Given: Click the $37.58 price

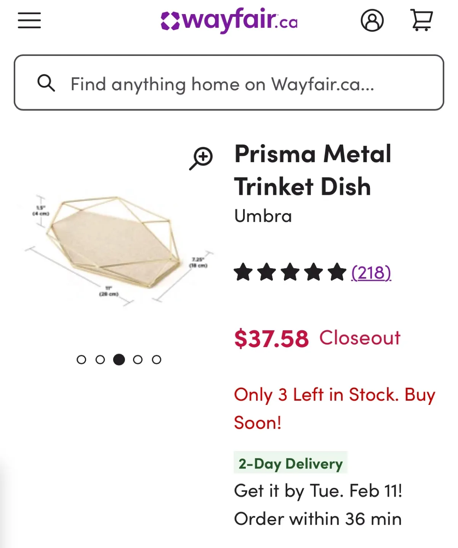Looking at the screenshot, I should pos(271,338).
